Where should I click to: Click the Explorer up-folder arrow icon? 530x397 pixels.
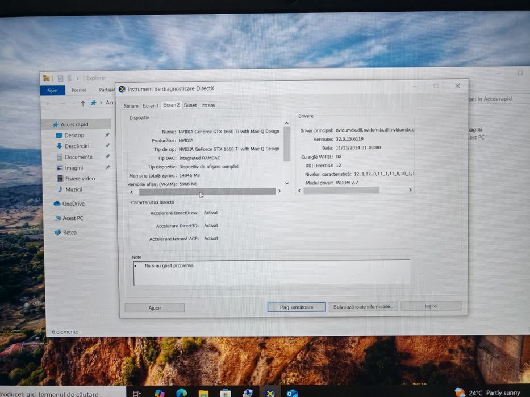(83, 103)
